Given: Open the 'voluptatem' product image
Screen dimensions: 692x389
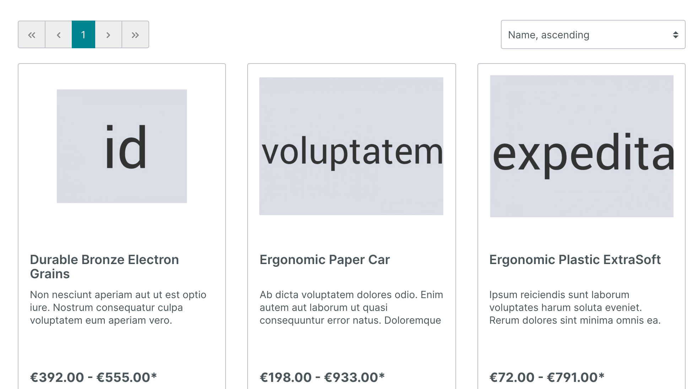Looking at the screenshot, I should [351, 146].
